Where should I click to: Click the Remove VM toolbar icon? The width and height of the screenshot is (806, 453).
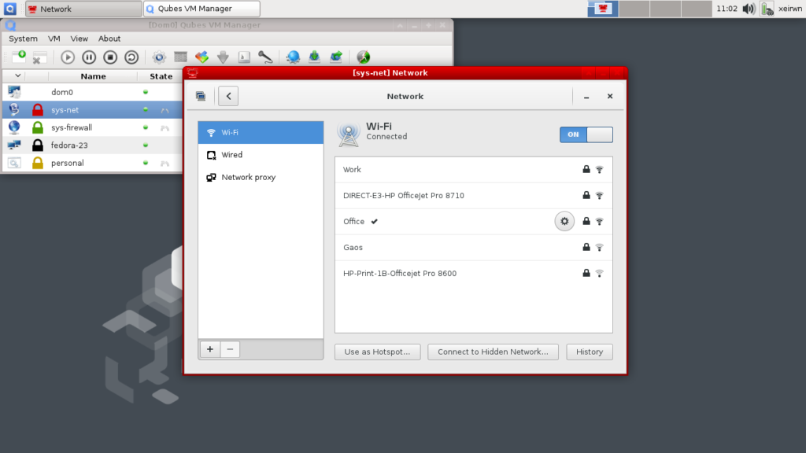coord(39,57)
